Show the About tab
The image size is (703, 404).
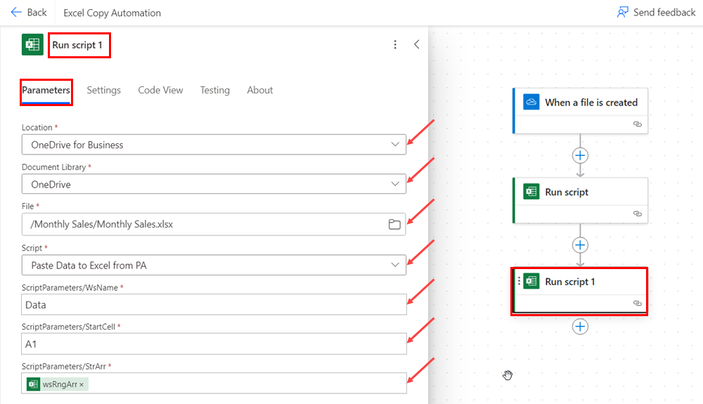[260, 90]
